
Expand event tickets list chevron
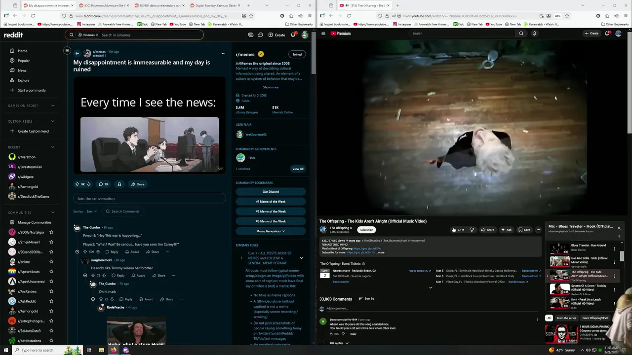click(430, 287)
